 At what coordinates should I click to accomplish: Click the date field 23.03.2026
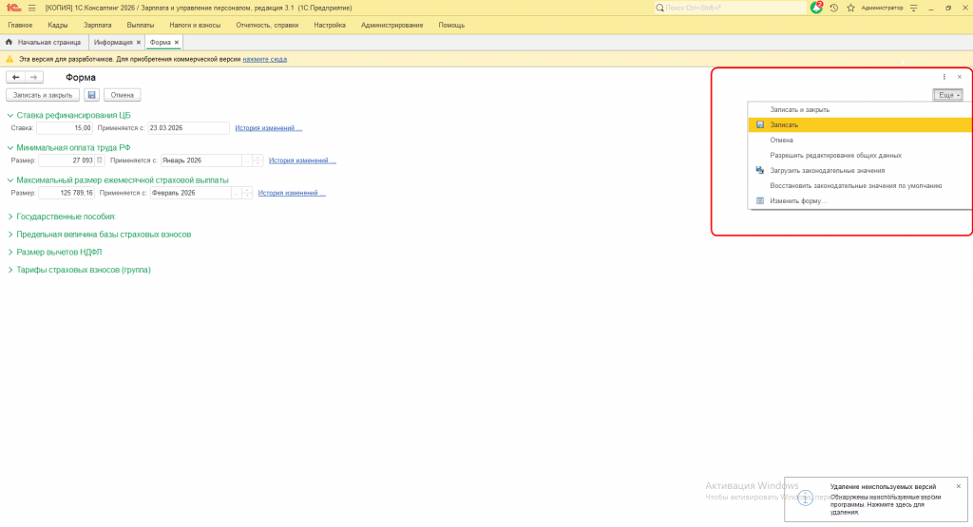[x=189, y=128]
